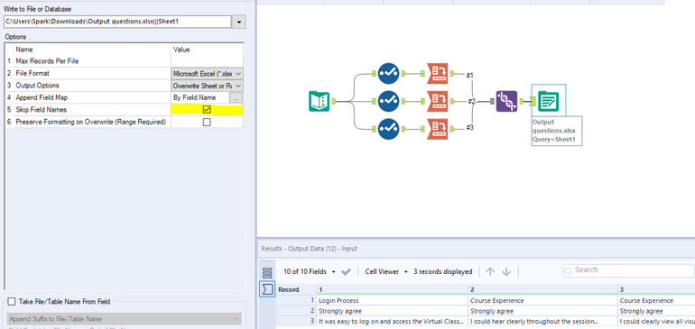Click the 'I could hear clearly' cell

pyautogui.click(x=543, y=321)
